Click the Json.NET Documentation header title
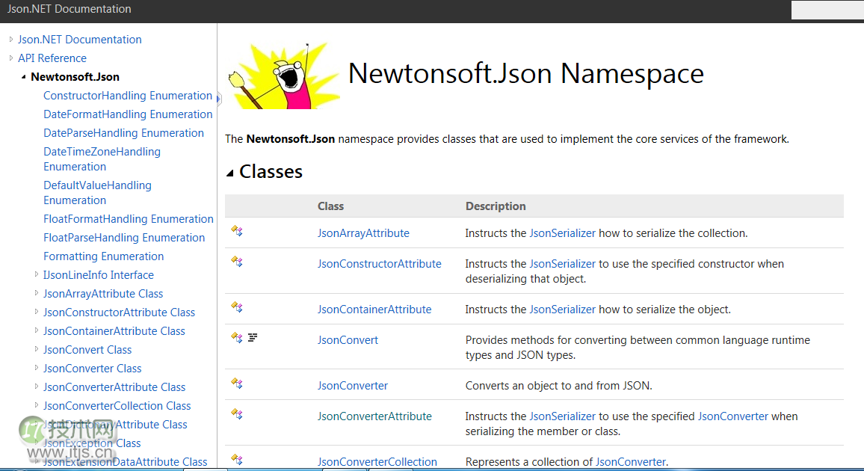Screen dimensions: 864x471 pos(70,9)
